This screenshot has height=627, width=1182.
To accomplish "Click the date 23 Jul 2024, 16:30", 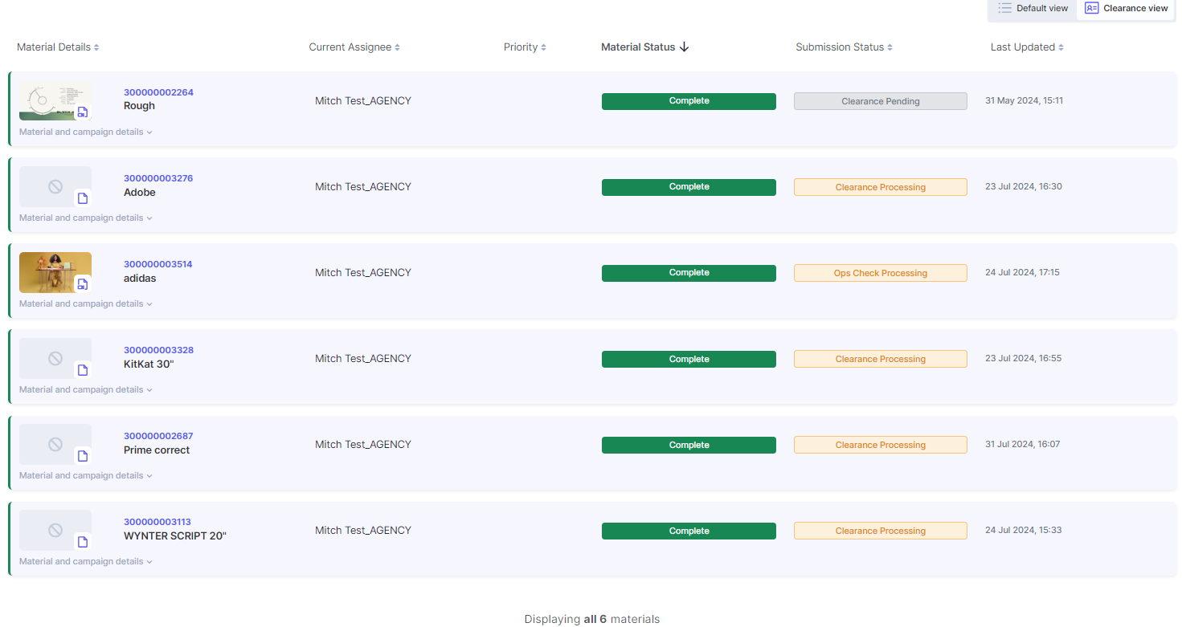I will (x=1024, y=186).
